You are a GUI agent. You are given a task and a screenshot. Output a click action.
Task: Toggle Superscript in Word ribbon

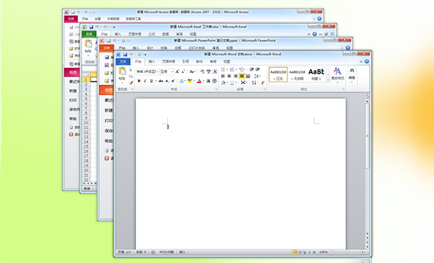173,81
